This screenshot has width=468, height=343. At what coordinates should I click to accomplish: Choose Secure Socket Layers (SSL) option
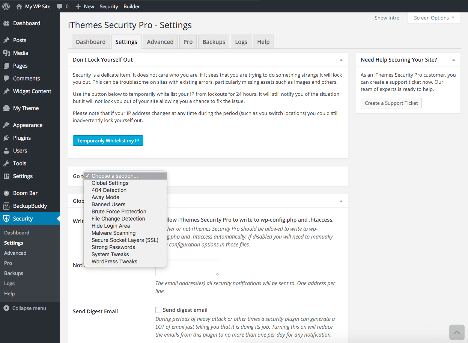click(x=125, y=240)
